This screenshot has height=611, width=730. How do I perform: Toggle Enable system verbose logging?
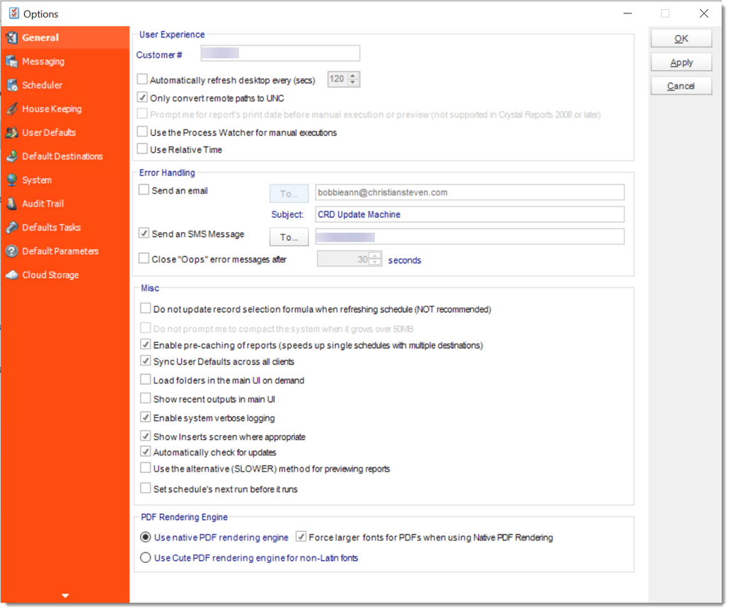pos(146,417)
